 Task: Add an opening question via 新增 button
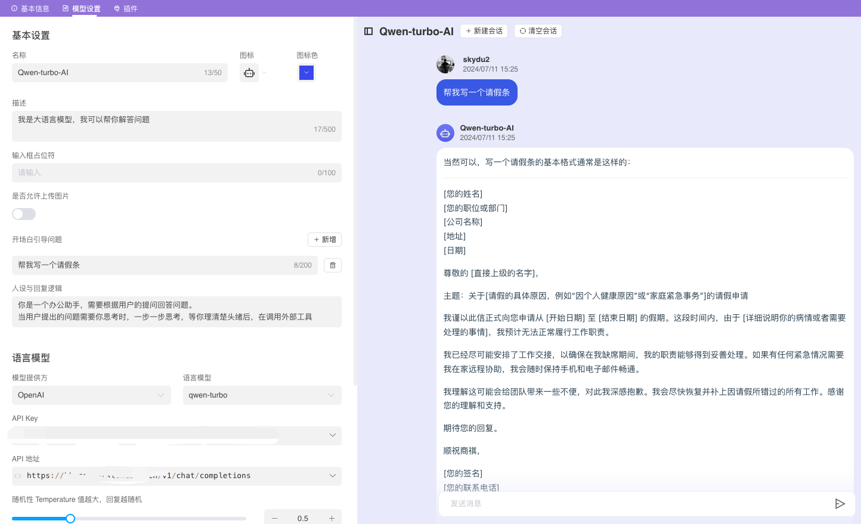(324, 239)
